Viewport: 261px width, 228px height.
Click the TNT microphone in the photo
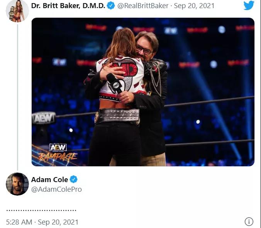click(115, 83)
